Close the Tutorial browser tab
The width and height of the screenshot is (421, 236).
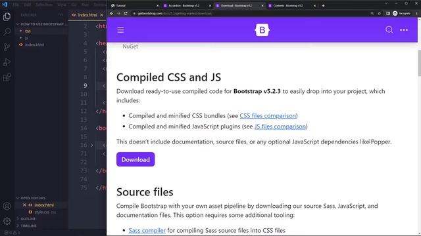click(158, 6)
